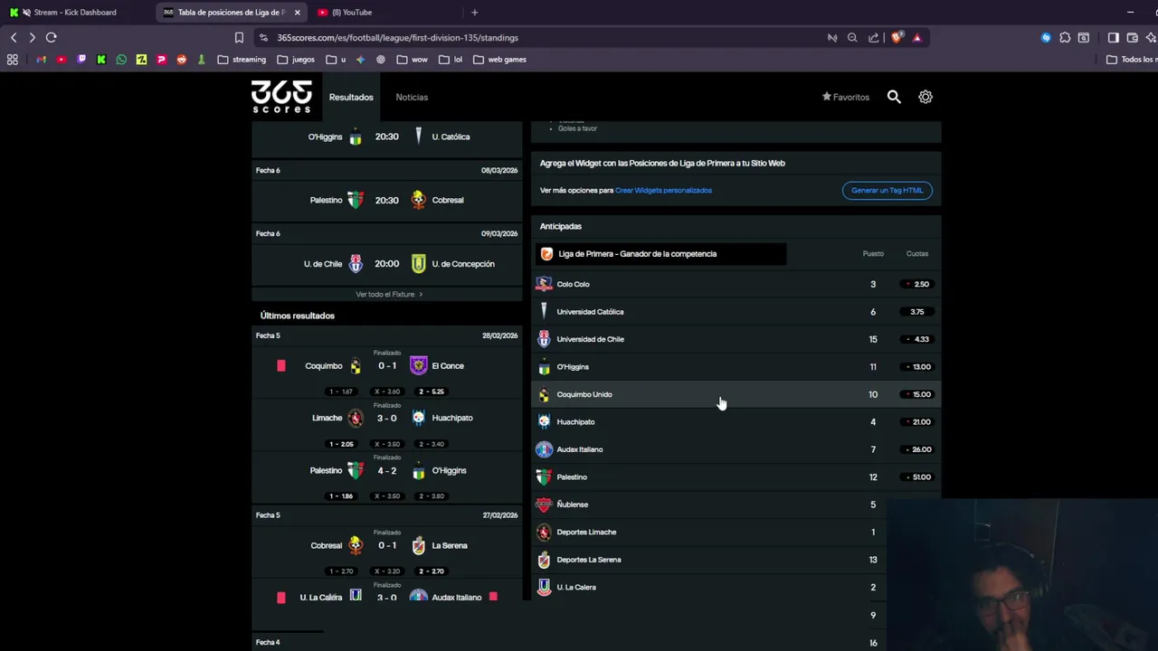Open the apps grid in bookmarks bar
1158x651 pixels.
click(13, 60)
